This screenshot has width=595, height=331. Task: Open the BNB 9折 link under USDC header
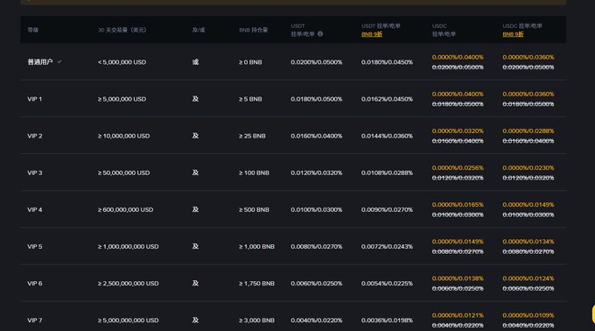click(513, 34)
